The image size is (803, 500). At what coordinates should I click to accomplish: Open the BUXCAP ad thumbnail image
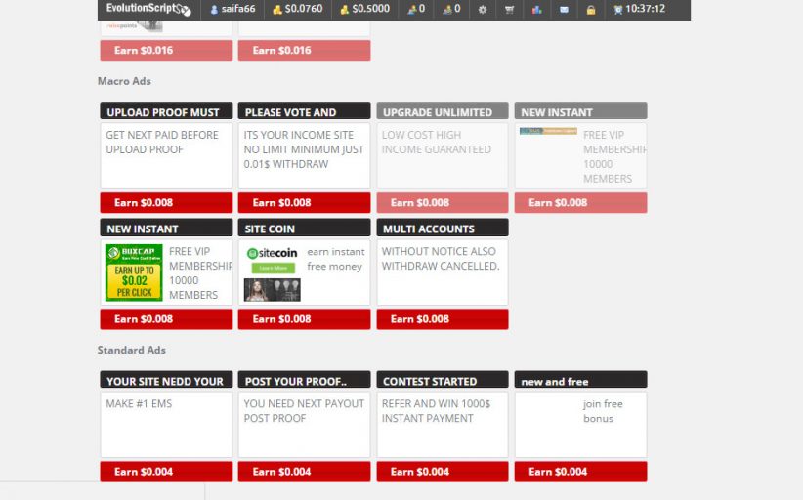tap(133, 272)
